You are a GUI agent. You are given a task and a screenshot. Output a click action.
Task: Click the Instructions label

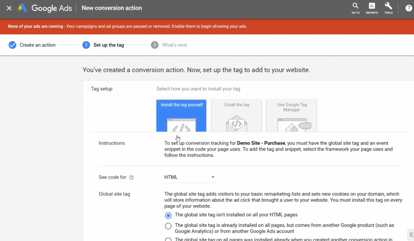[x=112, y=143]
